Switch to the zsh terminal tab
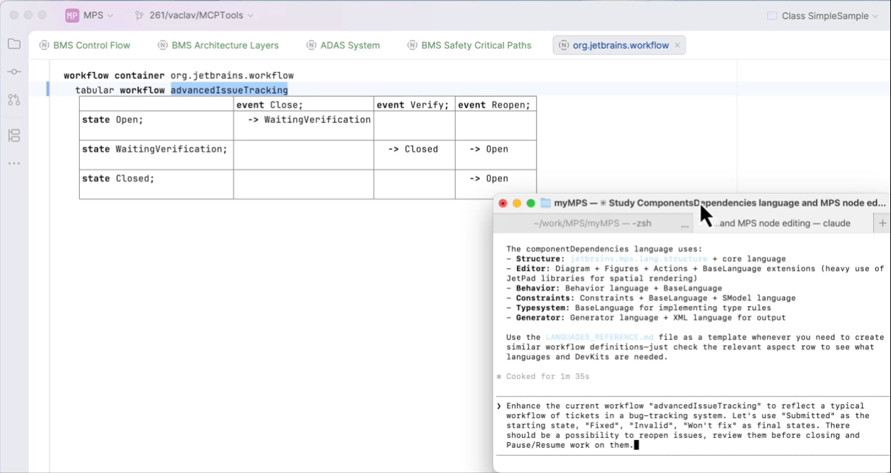 pos(592,223)
